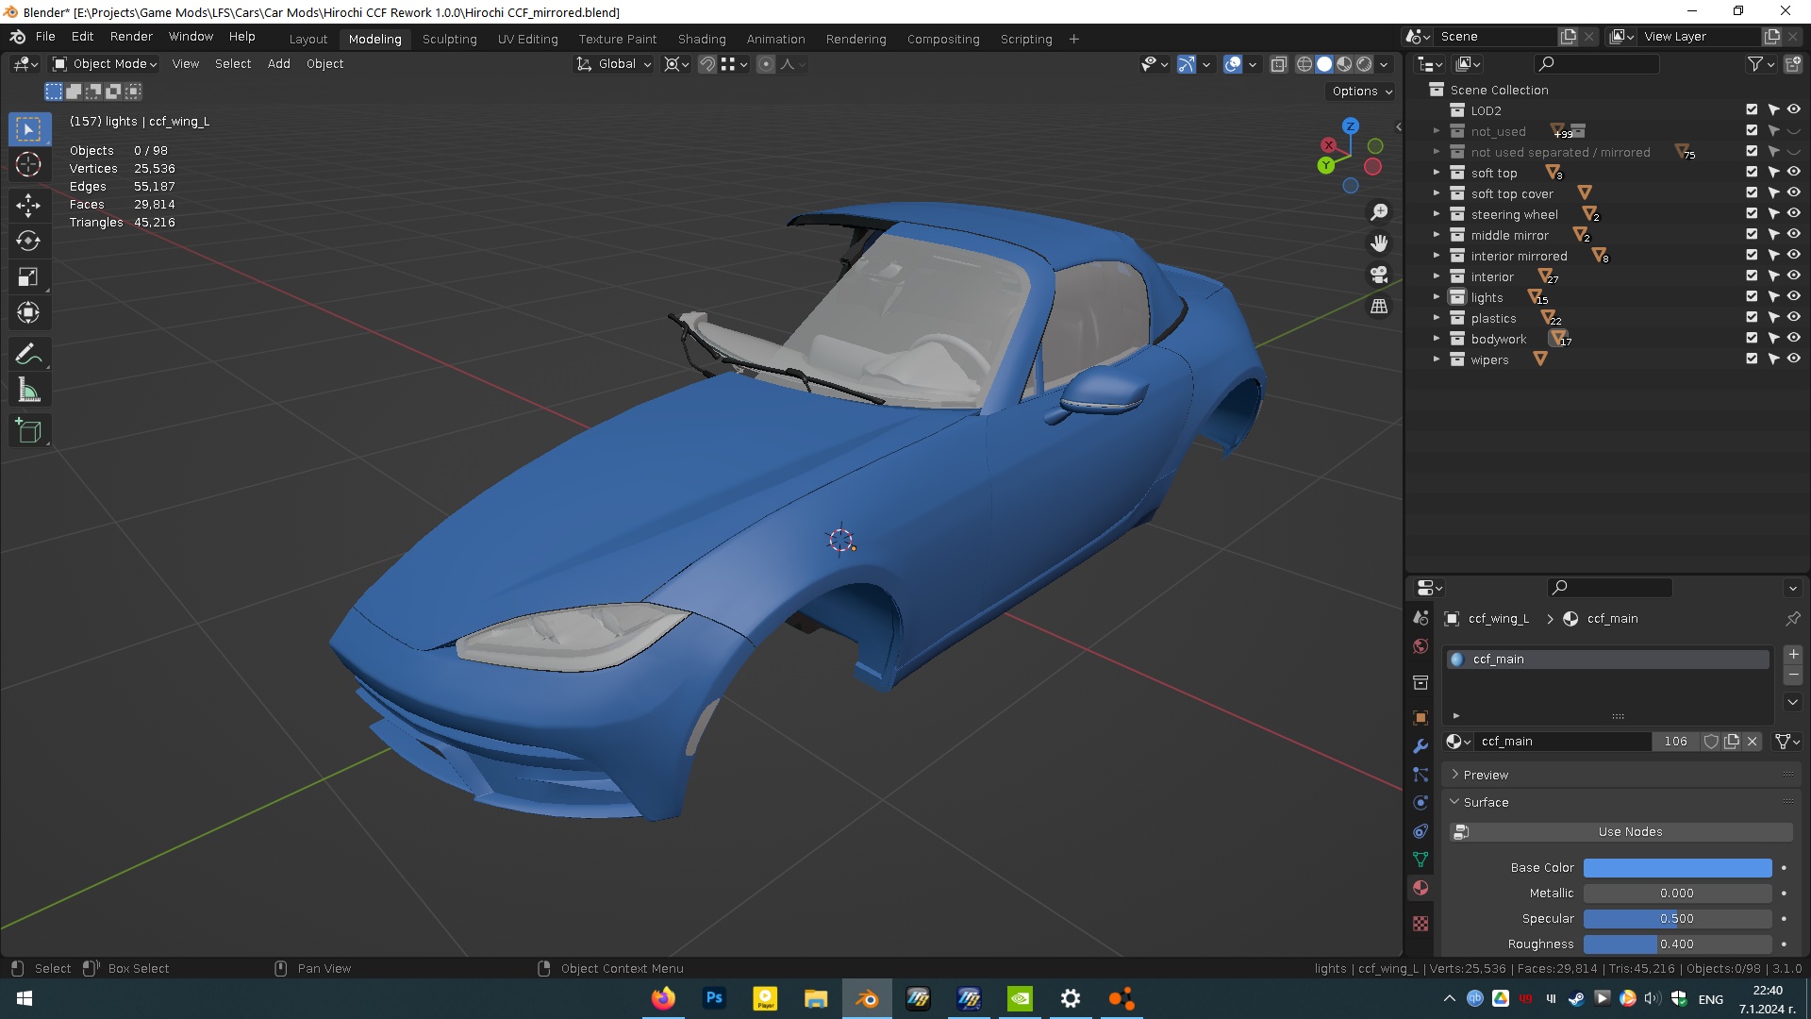This screenshot has height=1019, width=1811.
Task: Toggle visibility of wipers collection
Action: coord(1794,359)
